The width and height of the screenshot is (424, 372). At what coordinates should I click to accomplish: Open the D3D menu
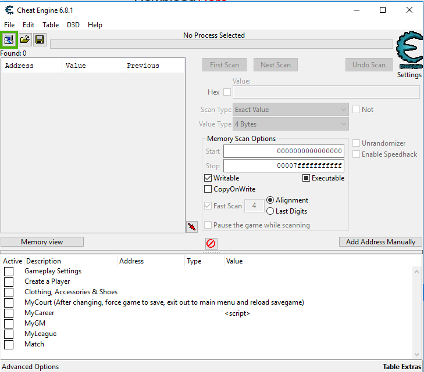pos(73,25)
